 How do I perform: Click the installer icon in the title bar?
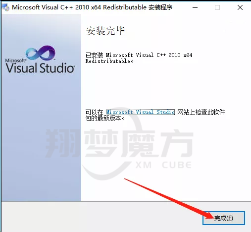5,7
